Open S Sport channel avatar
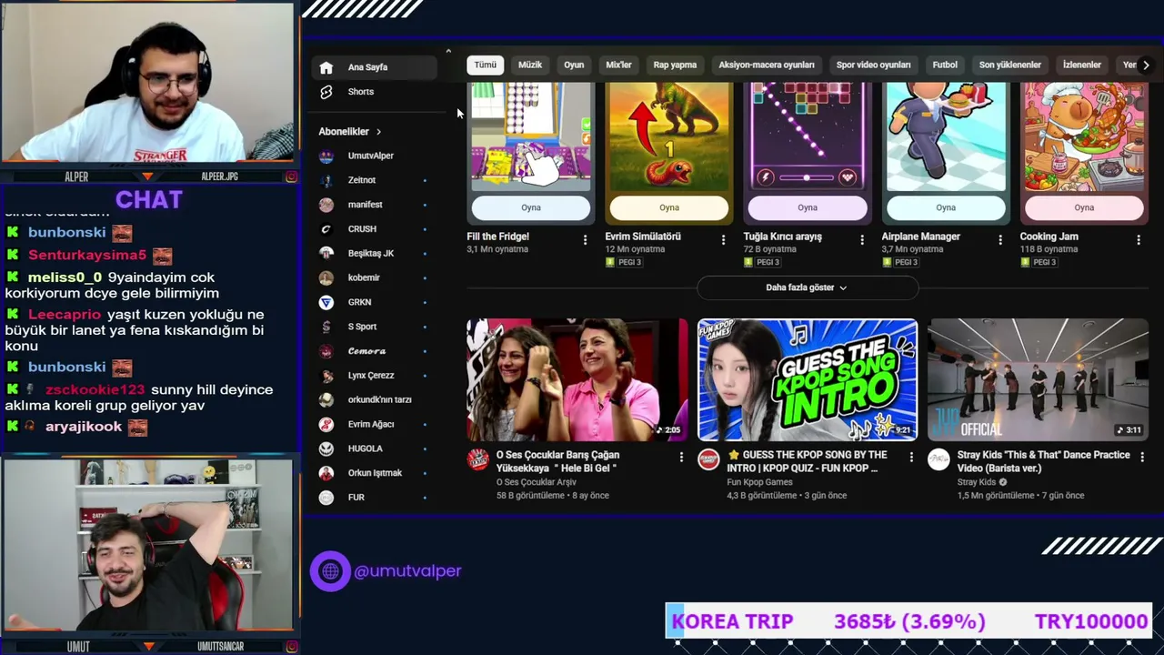The width and height of the screenshot is (1164, 655). tap(326, 327)
